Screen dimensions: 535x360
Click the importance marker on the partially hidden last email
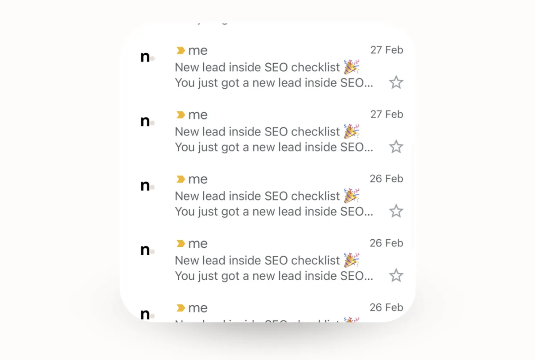[181, 308]
